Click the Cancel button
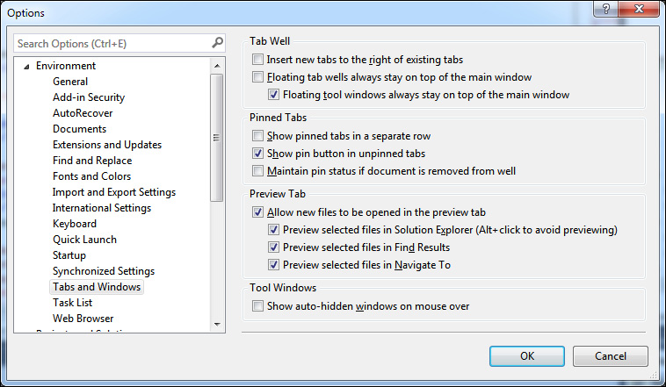 click(x=611, y=356)
